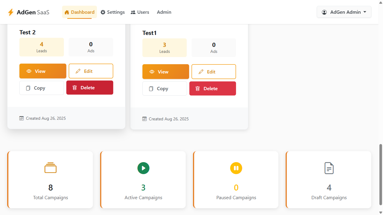The height and width of the screenshot is (215, 383).
Task: Click the page vertical scrollbar thumb
Action: [x=381, y=175]
